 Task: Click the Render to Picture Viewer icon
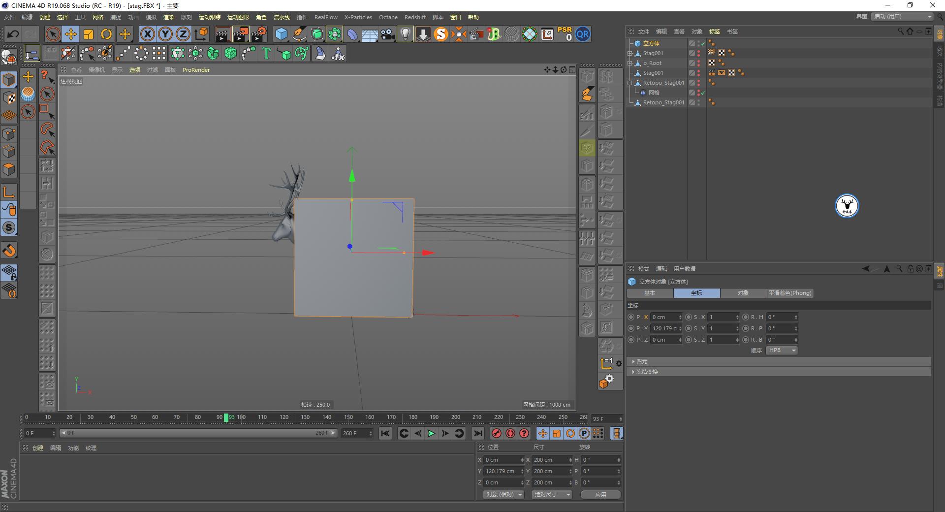[x=240, y=34]
